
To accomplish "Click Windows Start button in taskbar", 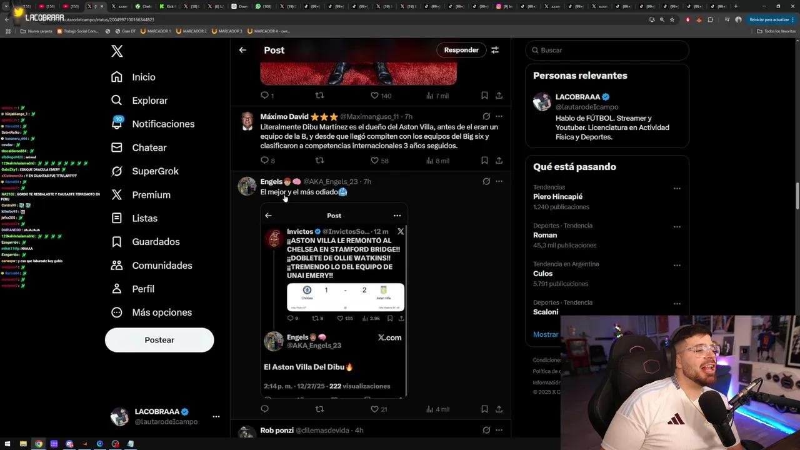I will coord(7,444).
